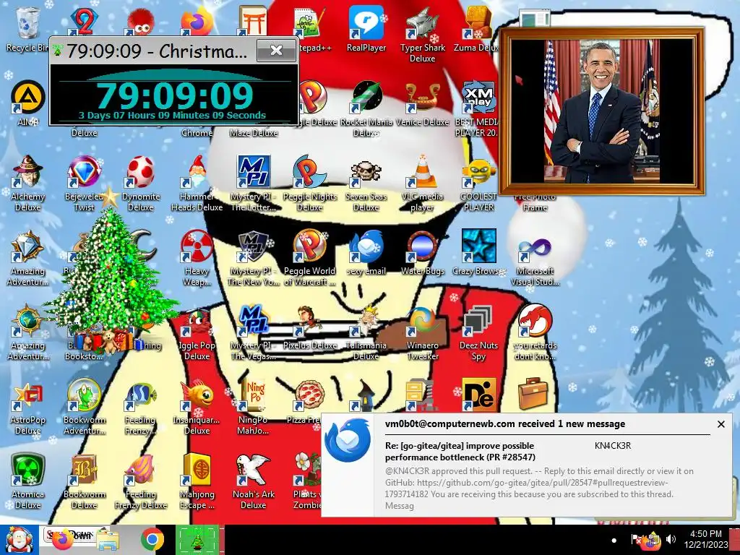
Task: Open Chrome from the taskbar
Action: [152, 539]
